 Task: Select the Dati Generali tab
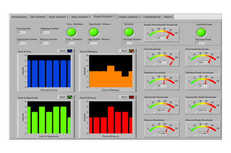[37, 17]
